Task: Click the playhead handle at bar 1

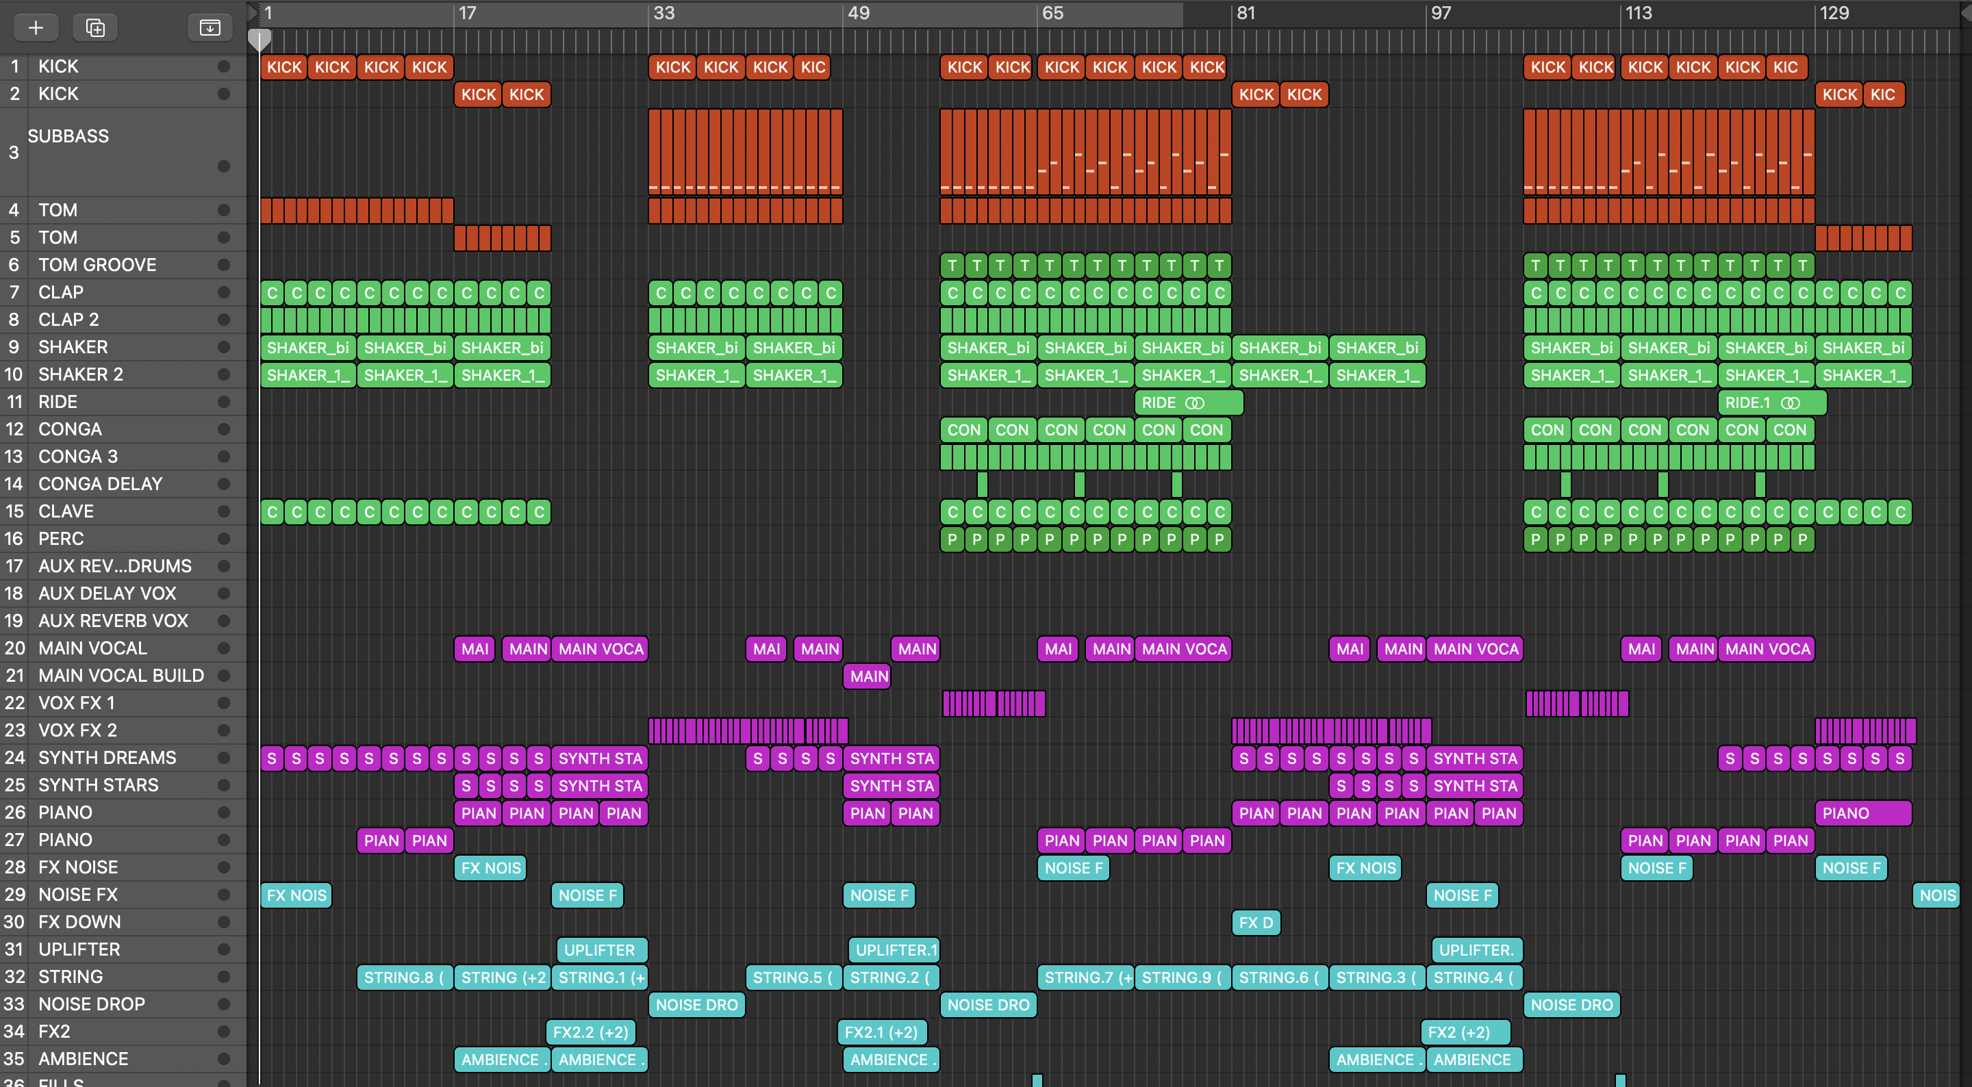Action: click(x=260, y=38)
